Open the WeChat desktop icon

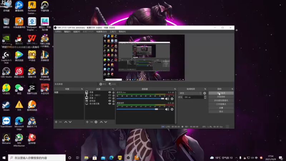pos(19,89)
